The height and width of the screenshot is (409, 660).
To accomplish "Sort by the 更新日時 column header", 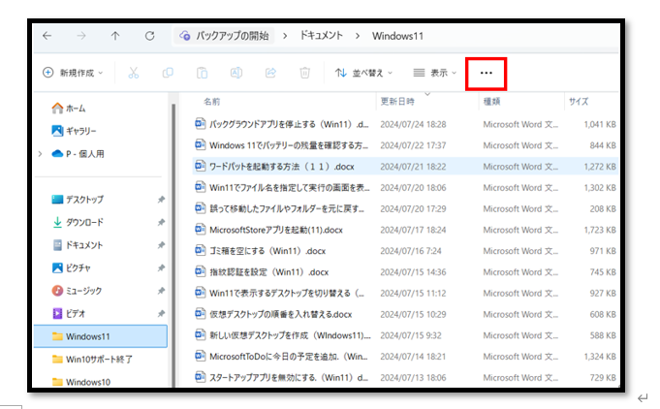I will click(397, 102).
